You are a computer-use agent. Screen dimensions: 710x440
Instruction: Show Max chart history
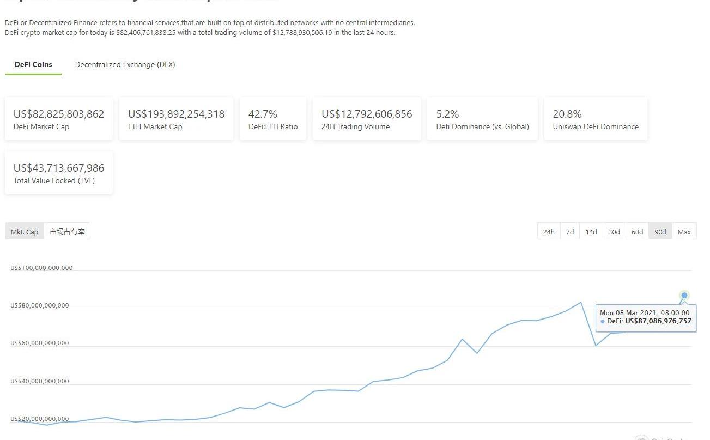684,232
